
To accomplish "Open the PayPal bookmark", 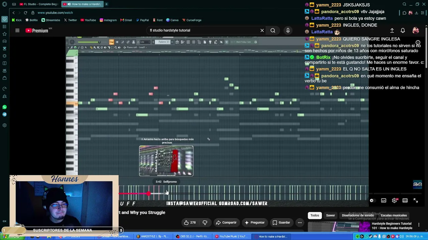I will click(x=142, y=20).
